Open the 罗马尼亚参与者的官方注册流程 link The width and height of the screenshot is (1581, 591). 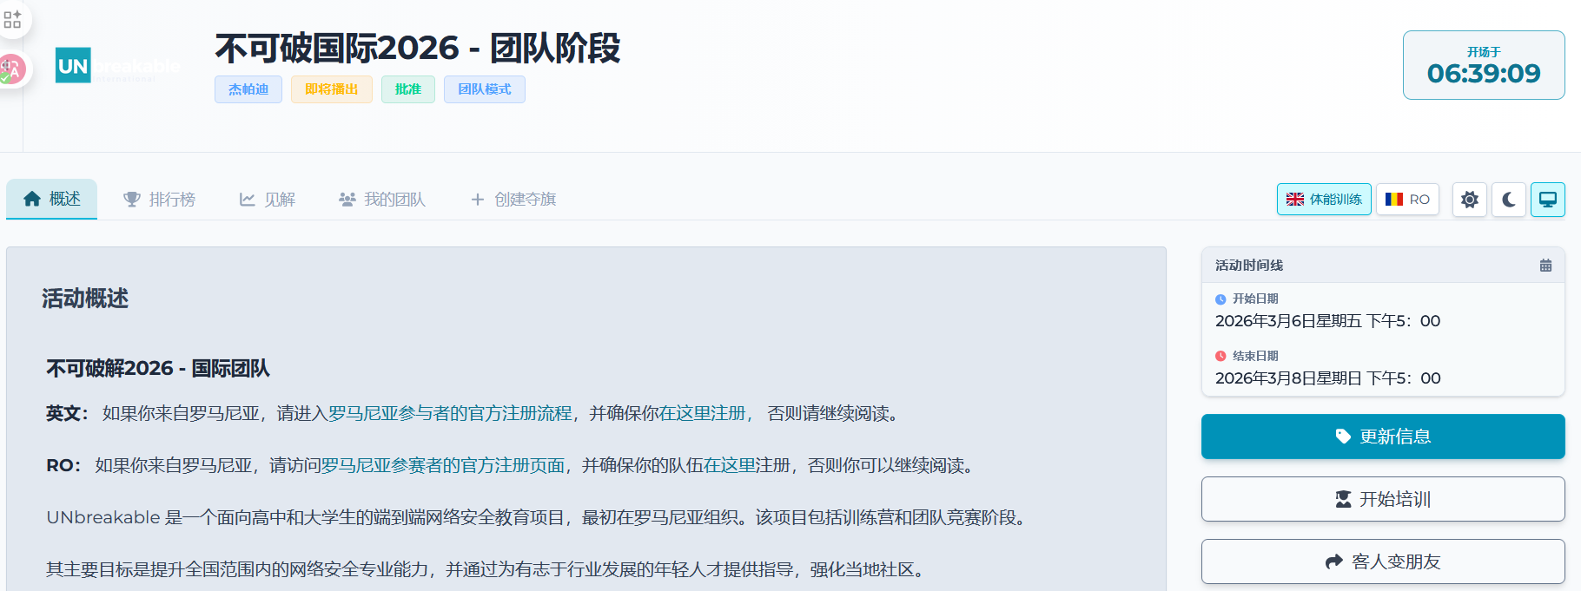(450, 414)
